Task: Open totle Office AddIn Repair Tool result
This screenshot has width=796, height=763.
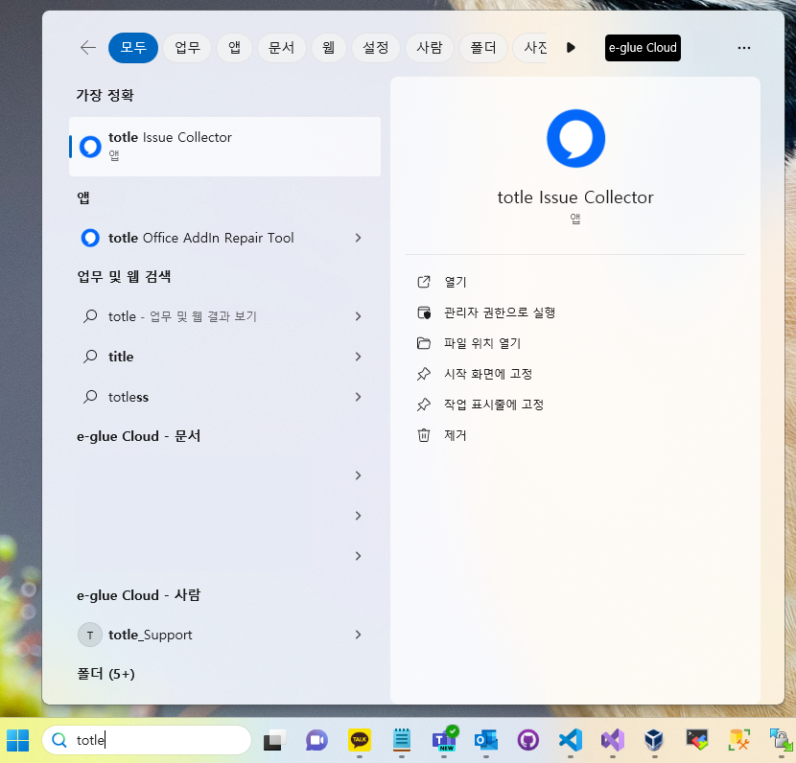Action: (x=224, y=238)
